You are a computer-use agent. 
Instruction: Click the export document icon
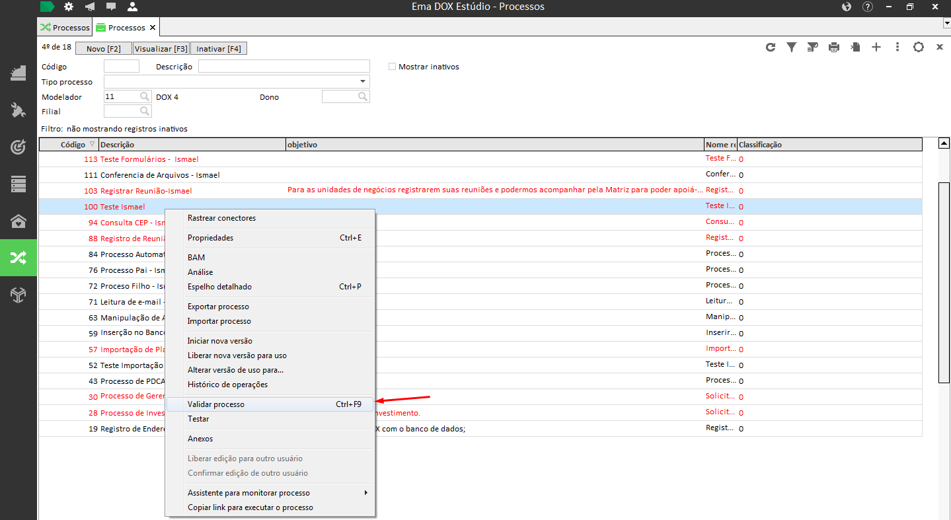(x=855, y=47)
